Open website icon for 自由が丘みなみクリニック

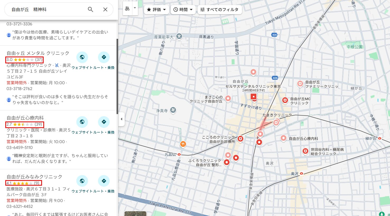[x=82, y=181]
